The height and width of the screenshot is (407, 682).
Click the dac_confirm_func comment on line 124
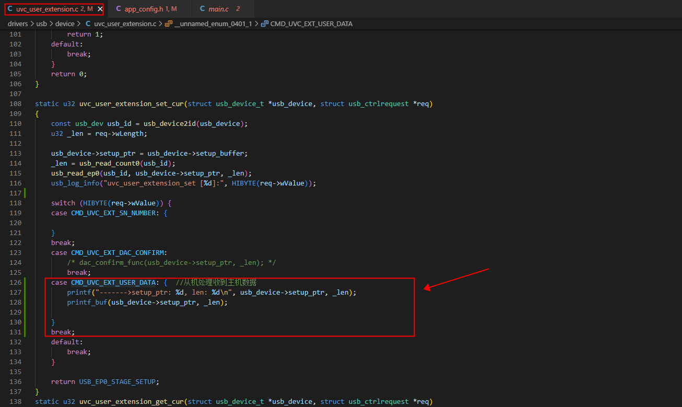point(171,263)
